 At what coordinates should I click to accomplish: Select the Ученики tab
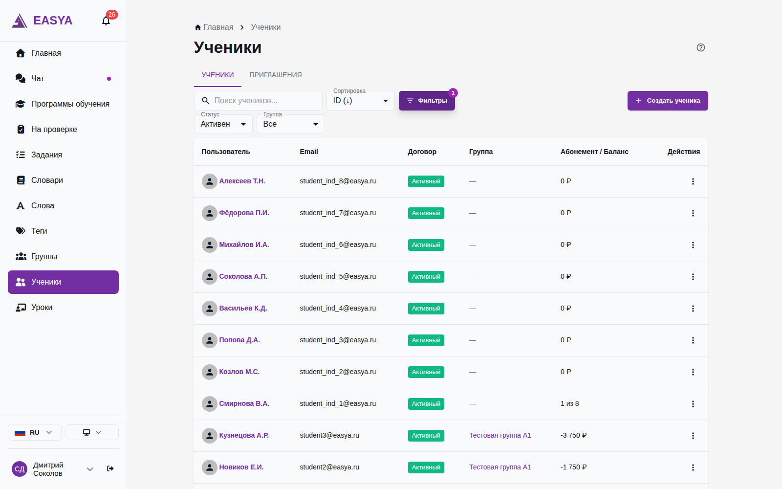tap(218, 75)
